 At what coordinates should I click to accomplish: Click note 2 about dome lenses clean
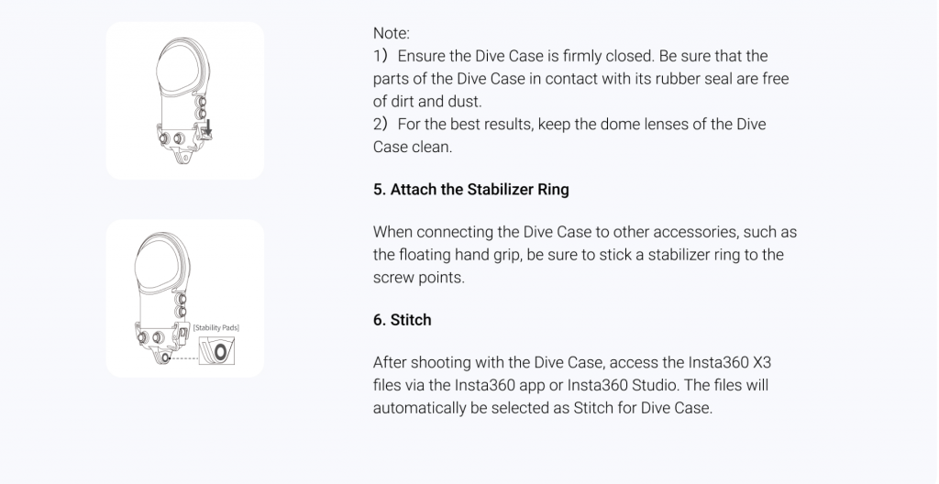pyautogui.click(x=569, y=136)
